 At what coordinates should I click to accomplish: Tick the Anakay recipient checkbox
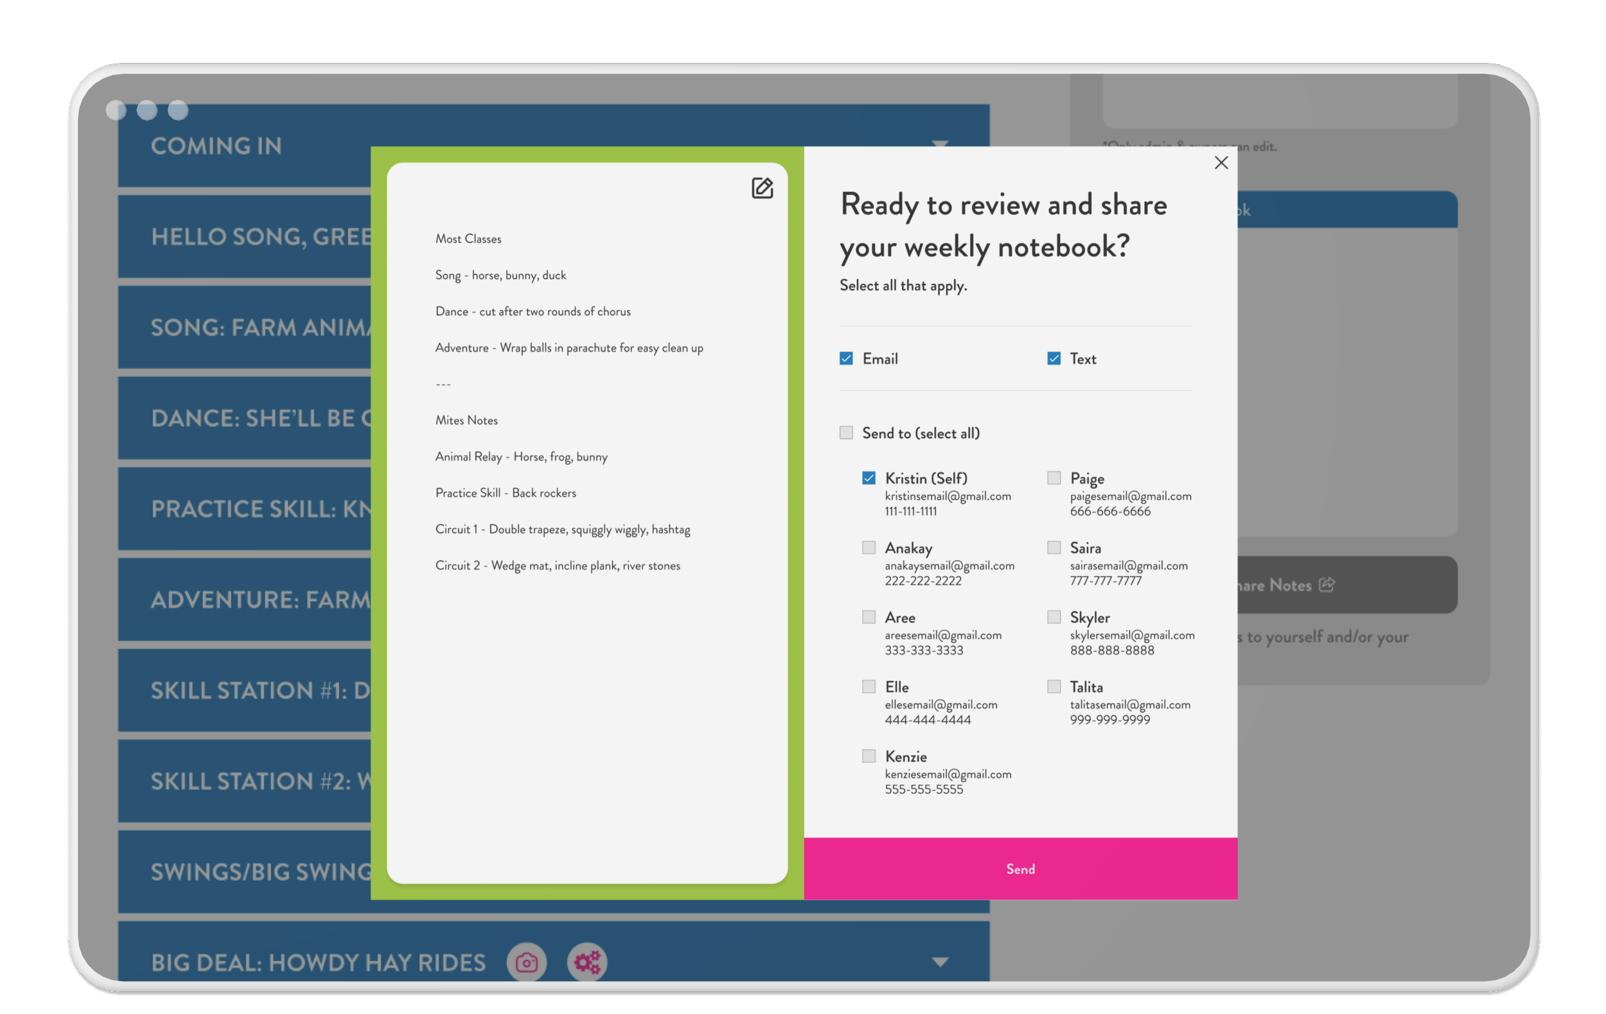pyautogui.click(x=869, y=547)
